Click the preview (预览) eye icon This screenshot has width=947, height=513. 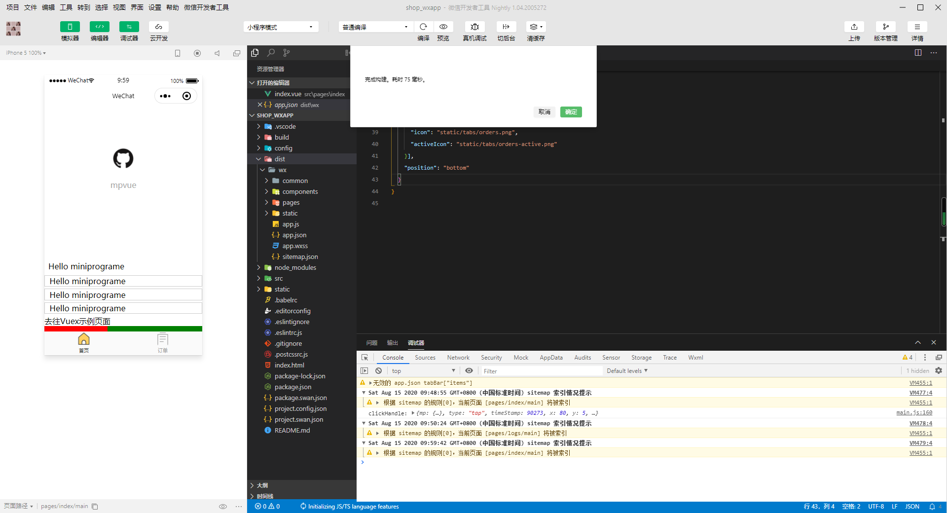click(443, 27)
